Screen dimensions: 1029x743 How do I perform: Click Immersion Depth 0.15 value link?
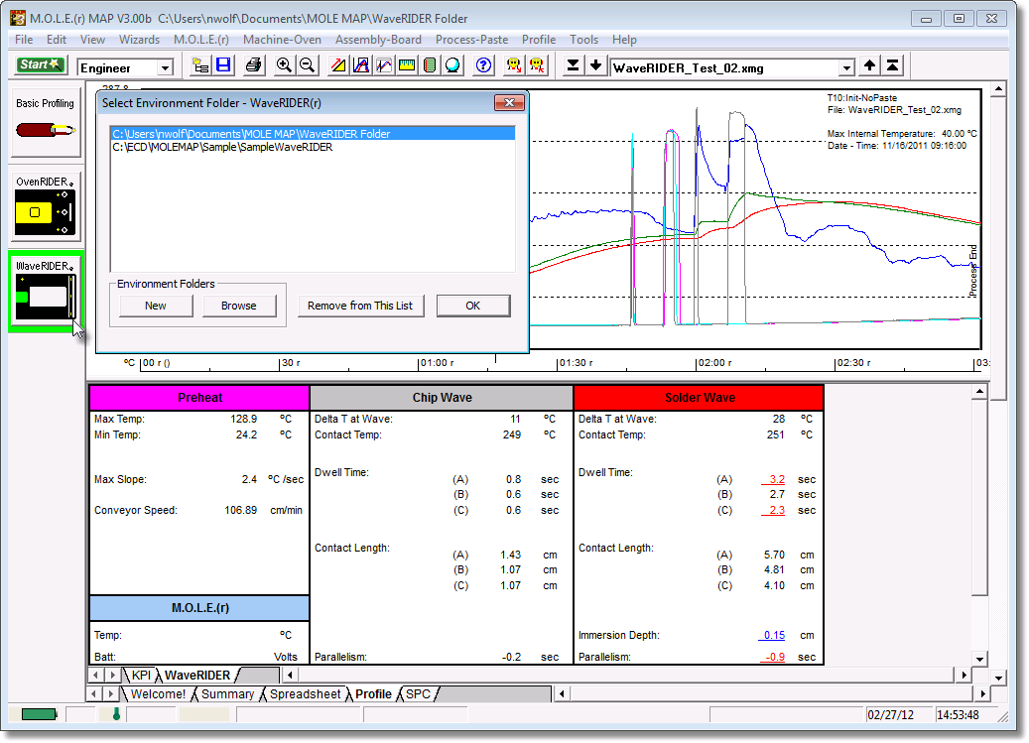(773, 635)
